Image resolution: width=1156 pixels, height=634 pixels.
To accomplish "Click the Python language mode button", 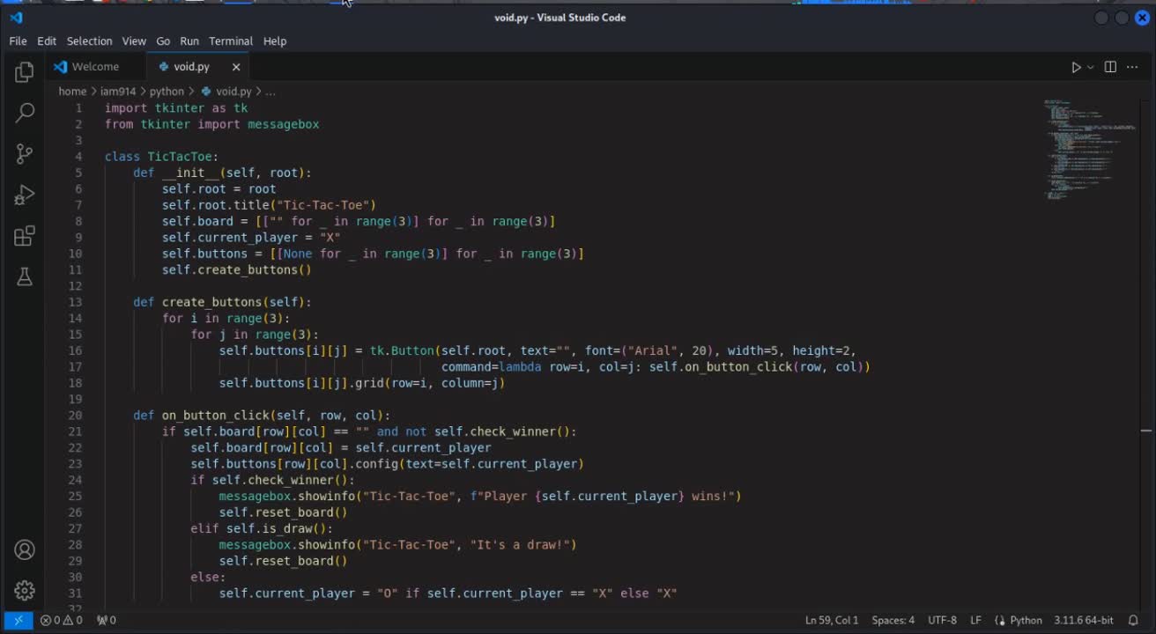I will [1019, 620].
